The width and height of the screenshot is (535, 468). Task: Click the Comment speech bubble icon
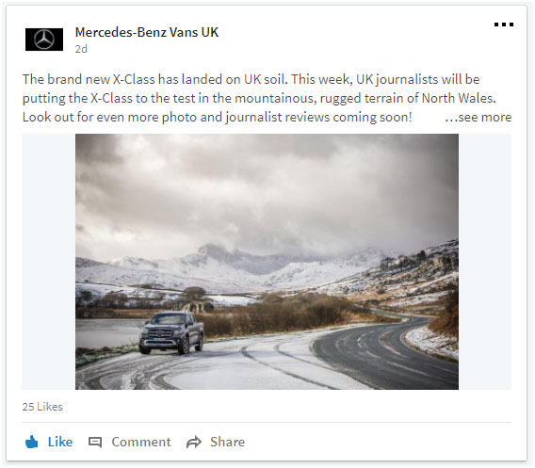(95, 442)
